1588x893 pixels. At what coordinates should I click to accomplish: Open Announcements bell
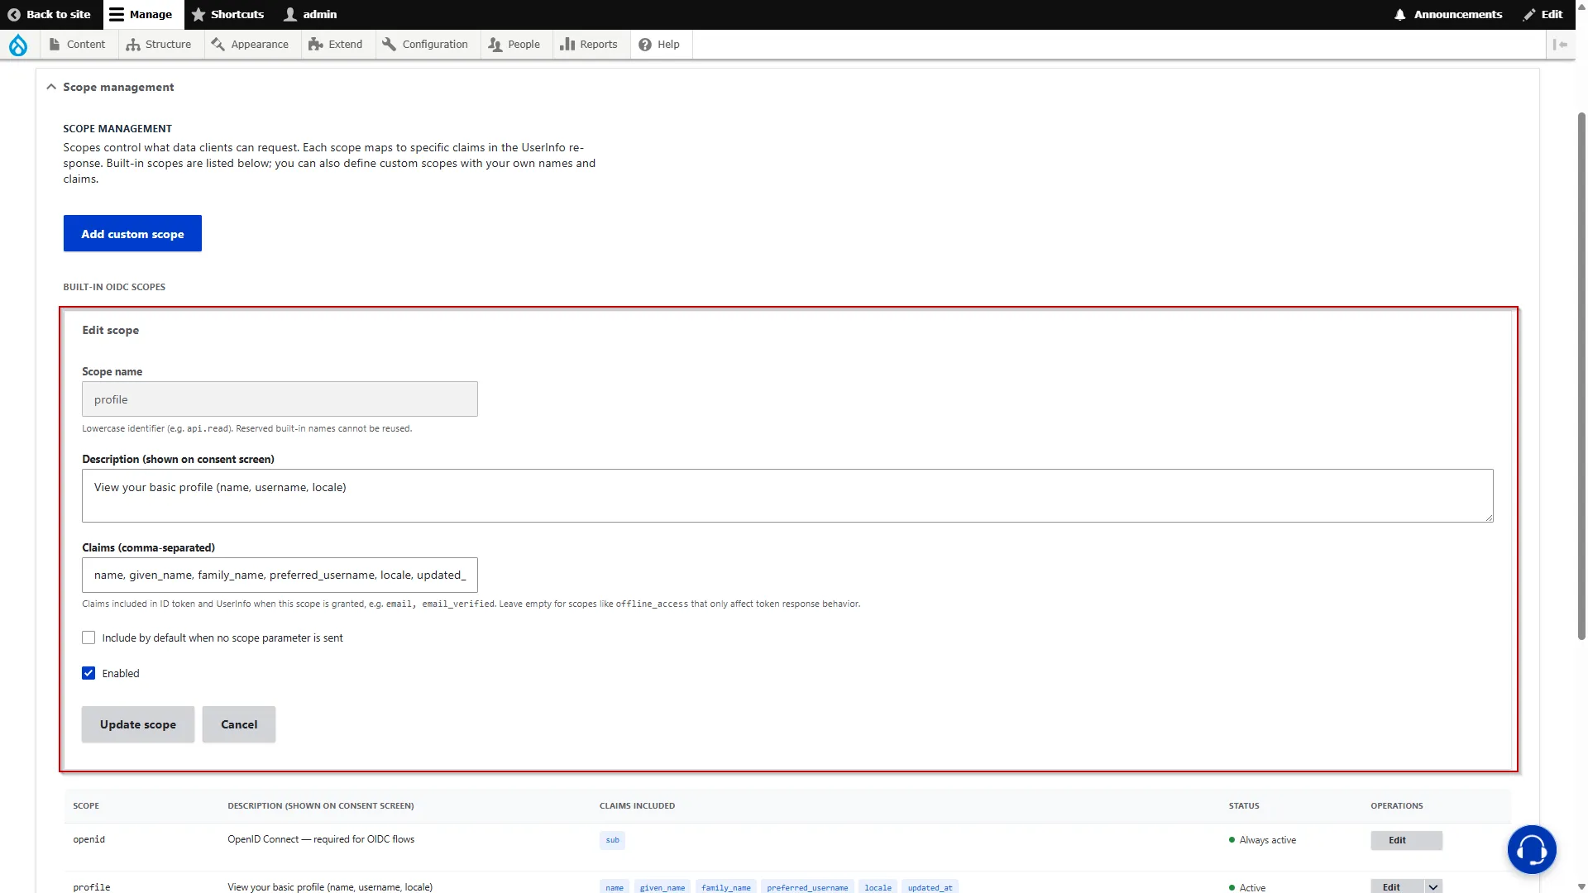pos(1448,14)
